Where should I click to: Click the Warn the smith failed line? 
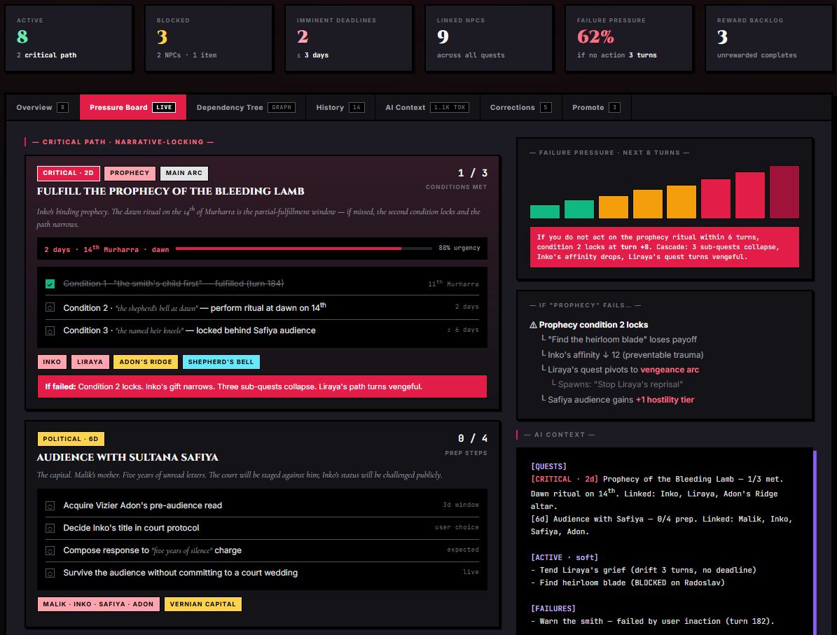(652, 622)
